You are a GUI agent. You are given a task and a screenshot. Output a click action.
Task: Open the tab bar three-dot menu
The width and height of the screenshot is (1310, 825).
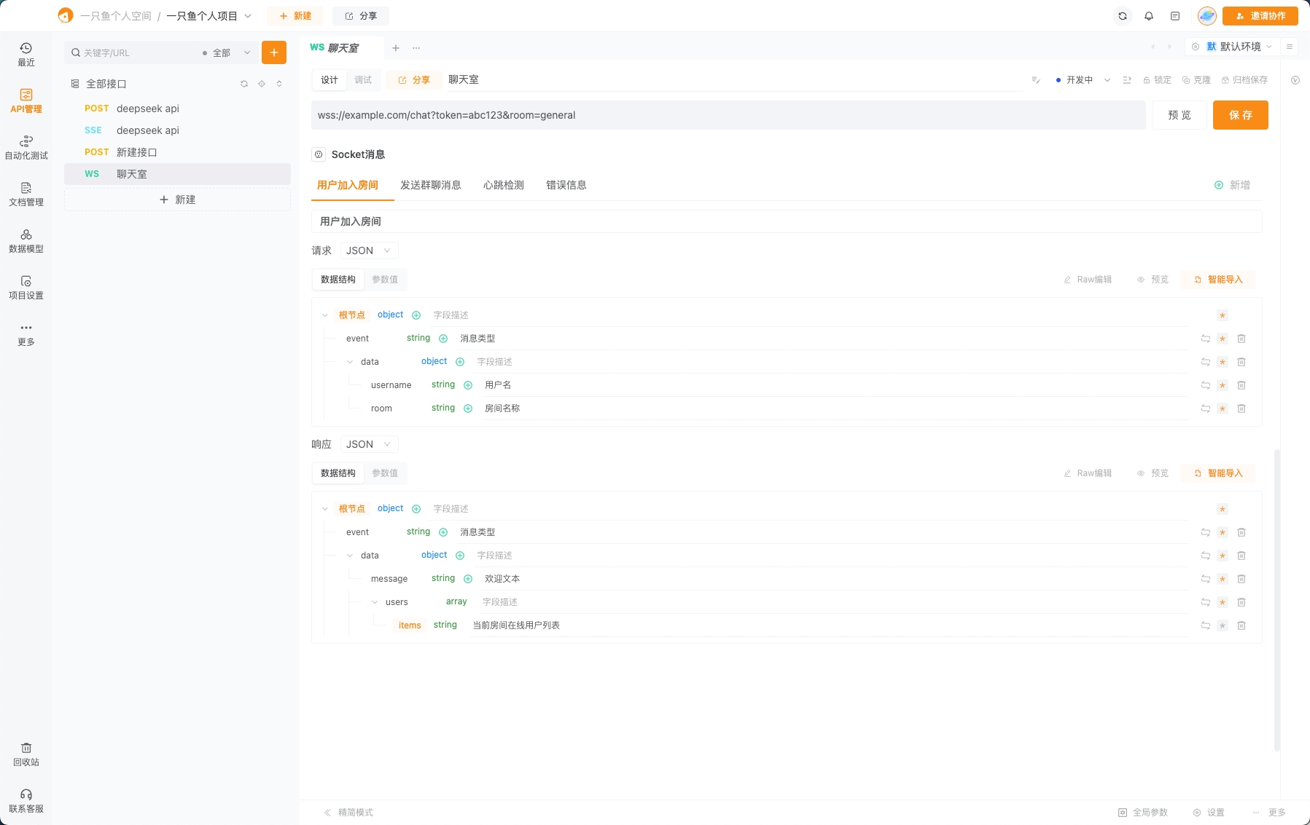(x=416, y=48)
